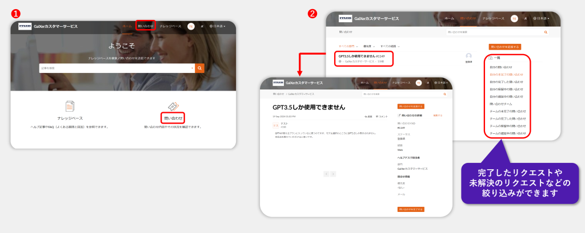Click the FIXER logo in panel 1 header
This screenshot has width=585, height=233.
[x=26, y=26]
